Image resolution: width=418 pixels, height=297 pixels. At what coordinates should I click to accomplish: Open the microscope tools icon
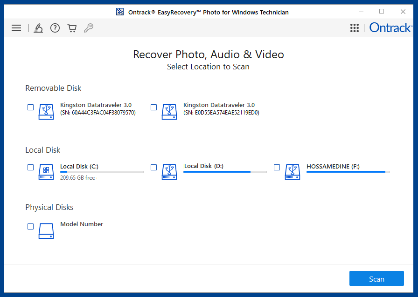tap(38, 28)
